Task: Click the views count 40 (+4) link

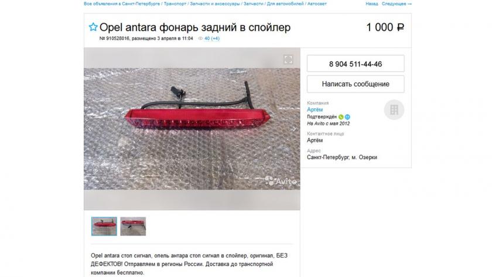Action: point(212,39)
